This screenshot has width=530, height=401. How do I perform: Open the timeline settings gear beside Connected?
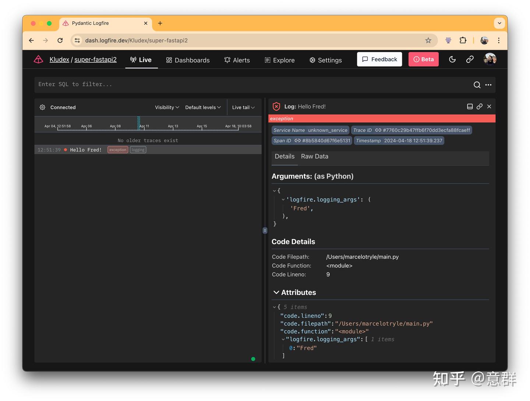42,107
